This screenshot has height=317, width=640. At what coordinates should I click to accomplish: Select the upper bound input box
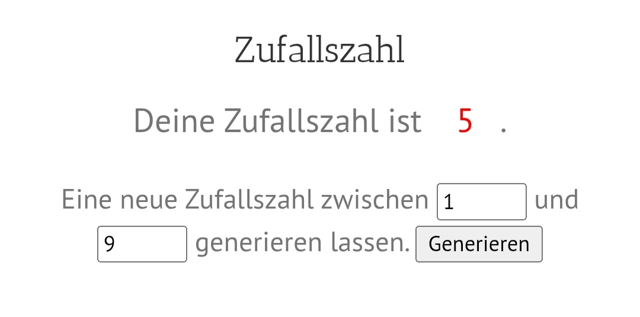click(142, 244)
